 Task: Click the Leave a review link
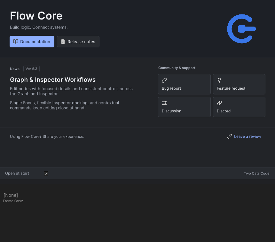click(244, 136)
